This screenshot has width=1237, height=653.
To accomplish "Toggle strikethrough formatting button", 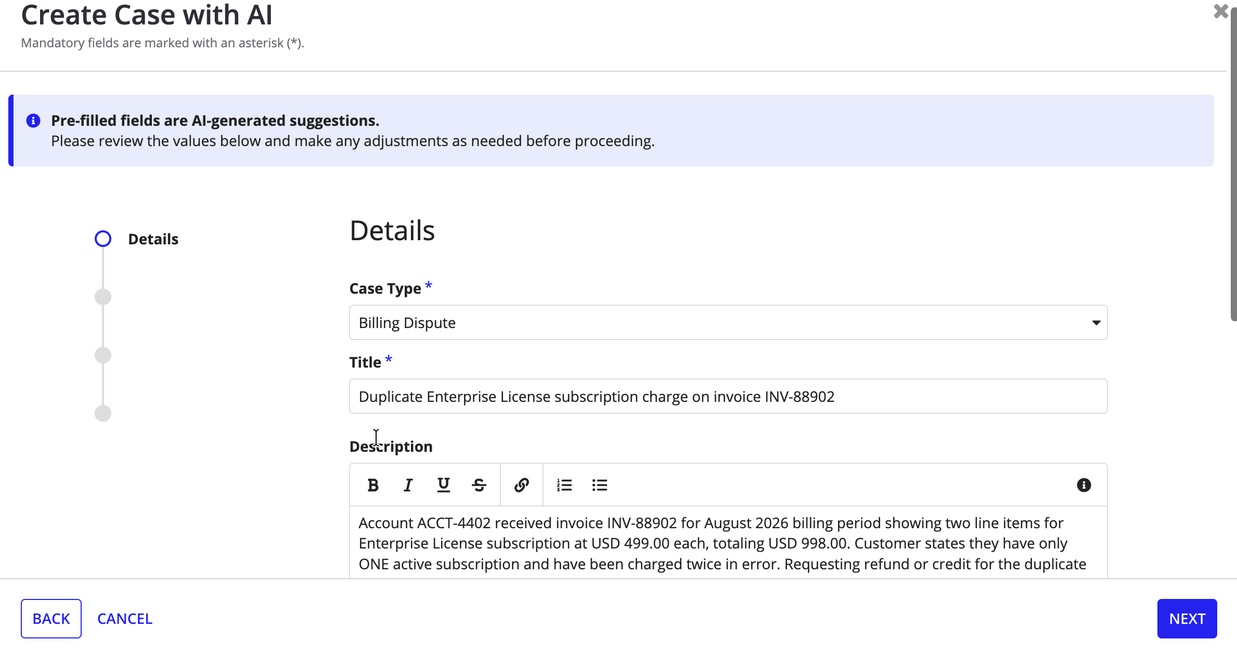I will (479, 485).
